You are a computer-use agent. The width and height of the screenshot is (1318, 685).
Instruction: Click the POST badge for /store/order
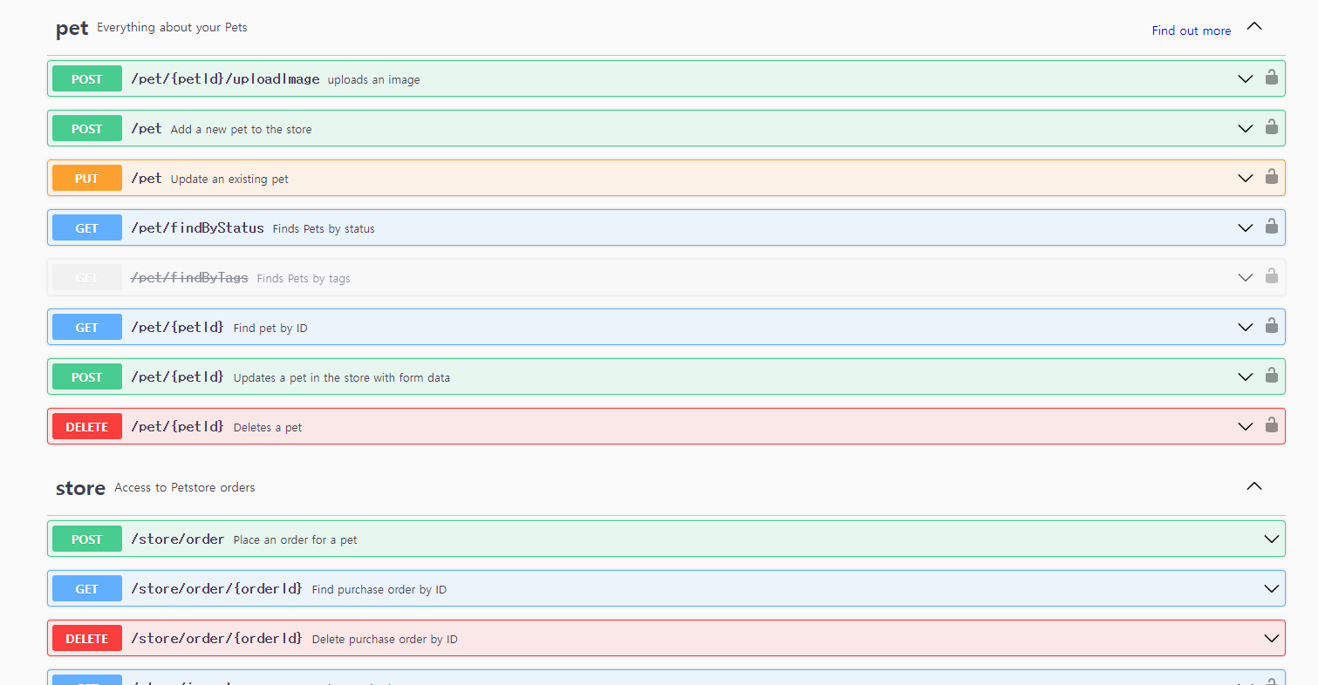click(86, 539)
